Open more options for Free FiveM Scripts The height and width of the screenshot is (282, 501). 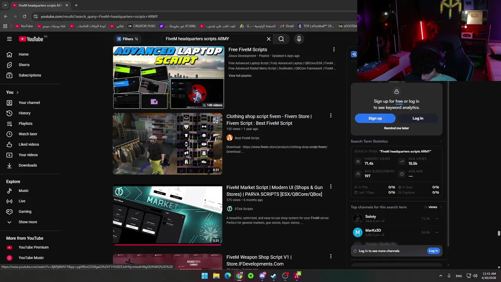pyautogui.click(x=334, y=50)
